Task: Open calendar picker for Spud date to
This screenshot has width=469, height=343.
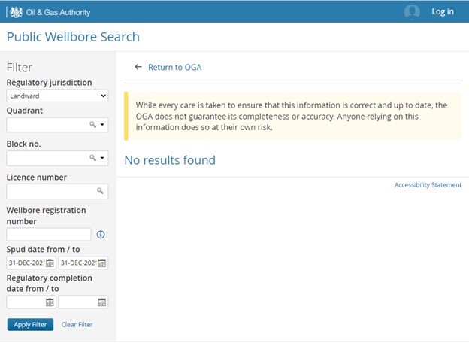Action: [102, 263]
